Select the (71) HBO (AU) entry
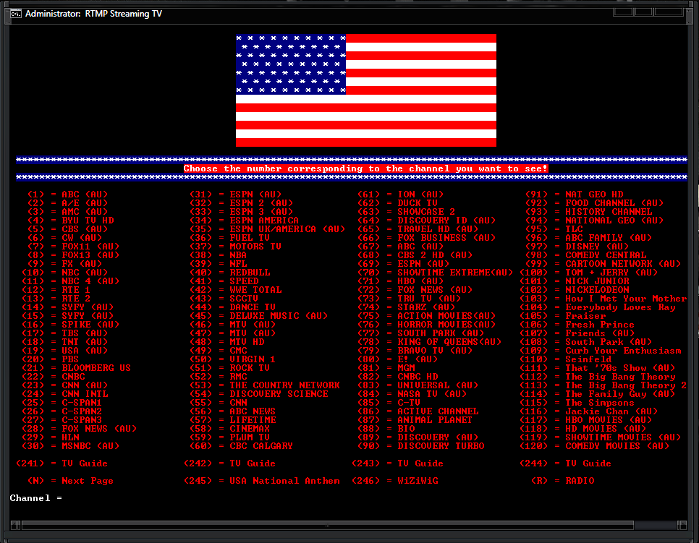 [401, 281]
